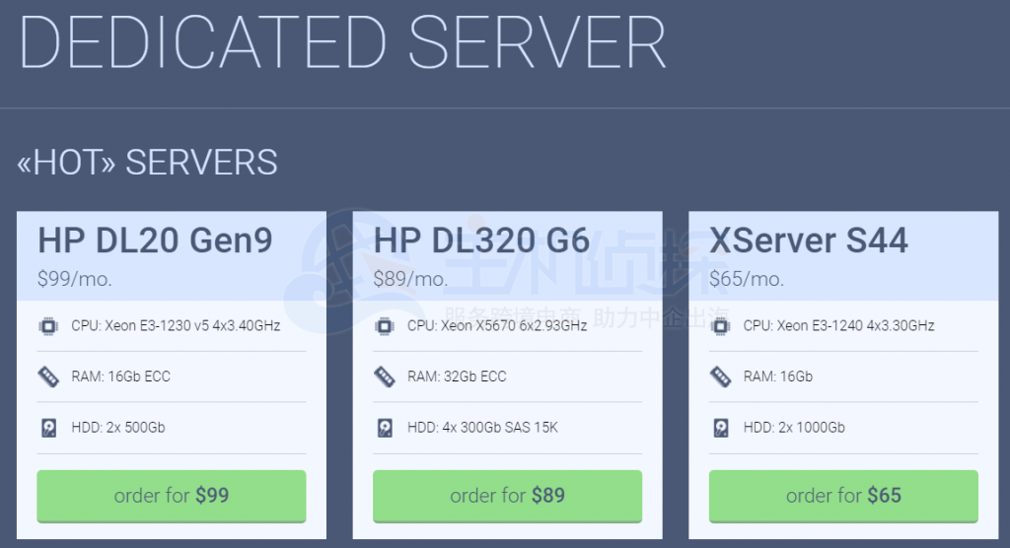Click CPU chip icon in XServer S44 card
This screenshot has width=1010, height=548.
(721, 326)
